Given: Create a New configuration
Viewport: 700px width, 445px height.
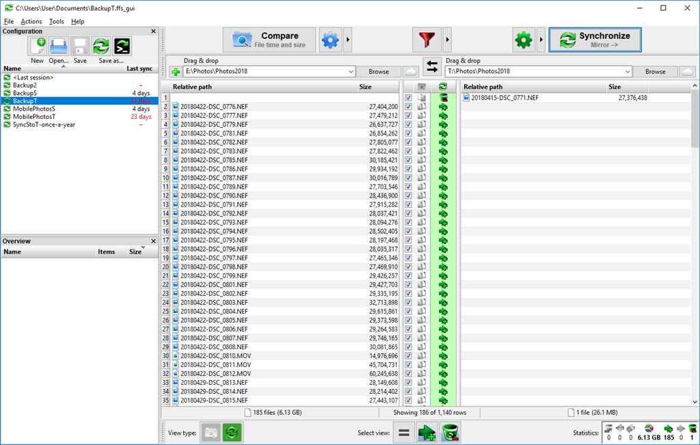Looking at the screenshot, I should (x=38, y=46).
